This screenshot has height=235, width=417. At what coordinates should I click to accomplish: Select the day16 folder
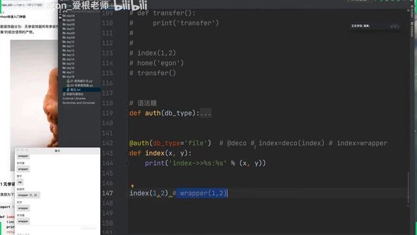point(68,68)
